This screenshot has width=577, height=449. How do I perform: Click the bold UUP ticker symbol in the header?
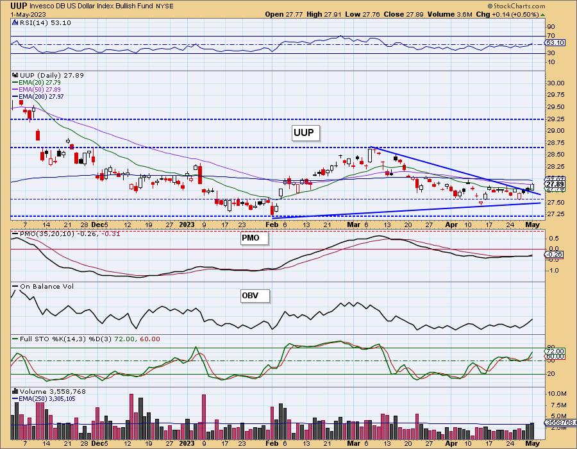point(18,6)
